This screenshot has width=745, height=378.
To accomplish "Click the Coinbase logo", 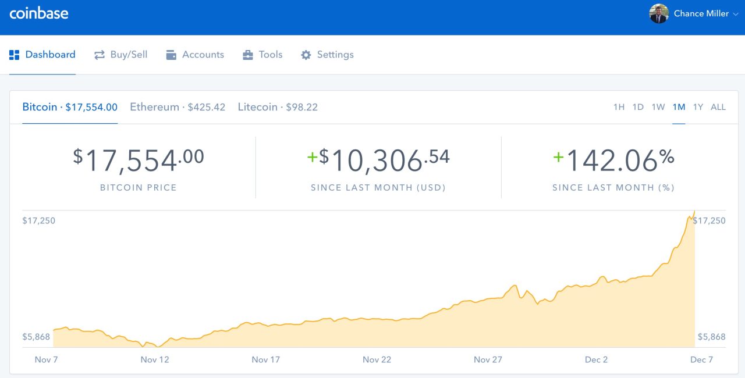I will coord(39,13).
